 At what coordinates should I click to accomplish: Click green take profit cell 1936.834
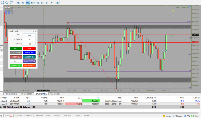91,101
